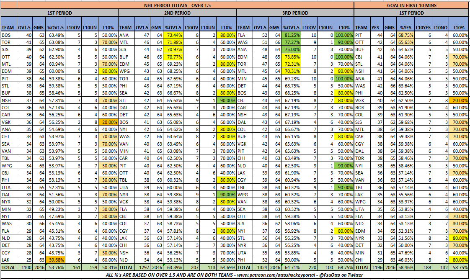The height and width of the screenshot is (280, 470).
Task: Click the footer note with the patreon.com/ottoshockeyportal link
Action: [235, 275]
